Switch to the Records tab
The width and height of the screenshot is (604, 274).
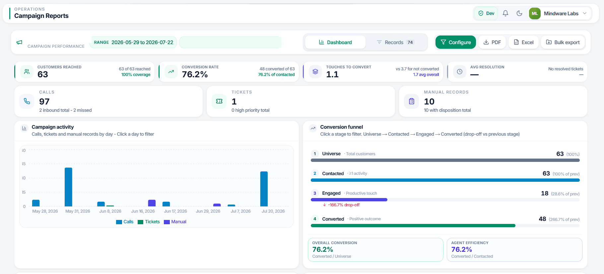tap(395, 42)
